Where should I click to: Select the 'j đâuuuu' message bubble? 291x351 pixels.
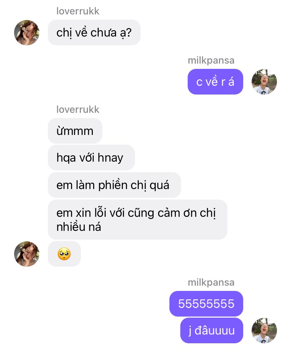coord(212,330)
